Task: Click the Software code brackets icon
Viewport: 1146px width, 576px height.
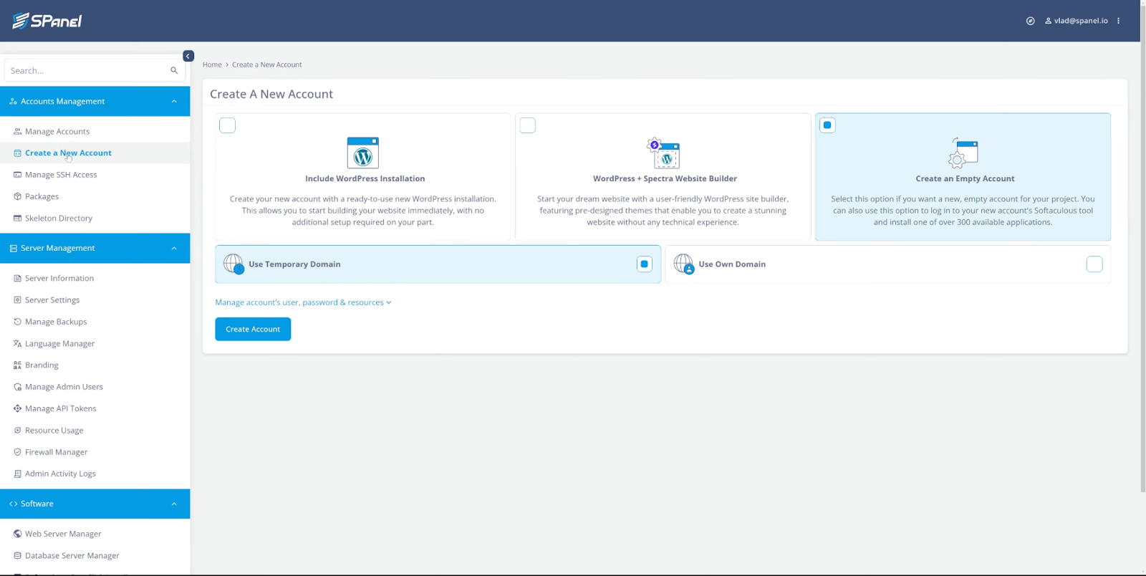Action: (13, 504)
